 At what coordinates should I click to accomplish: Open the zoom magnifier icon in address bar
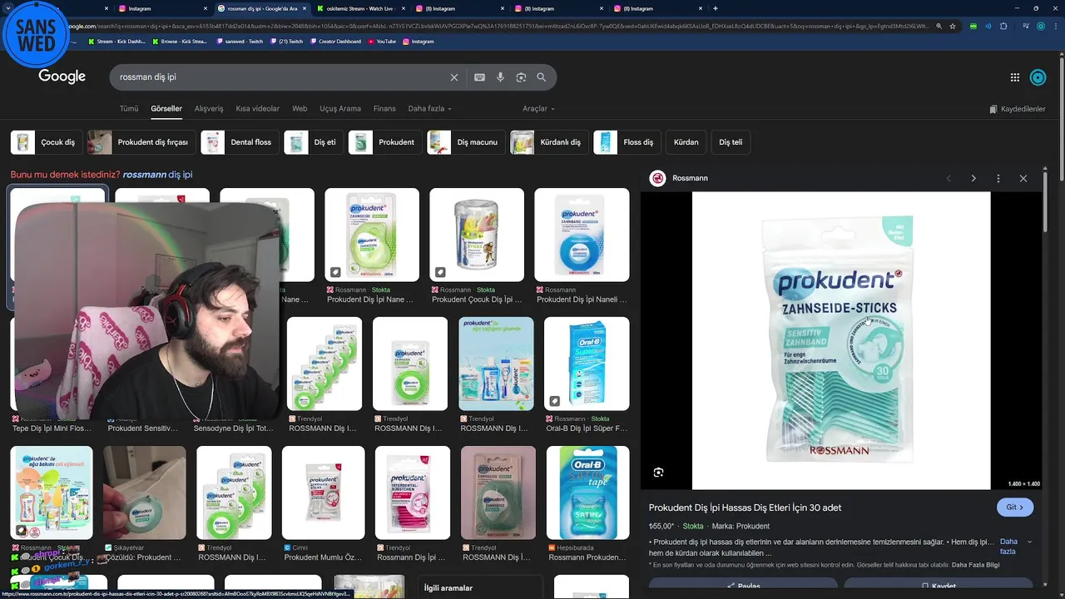point(939,26)
